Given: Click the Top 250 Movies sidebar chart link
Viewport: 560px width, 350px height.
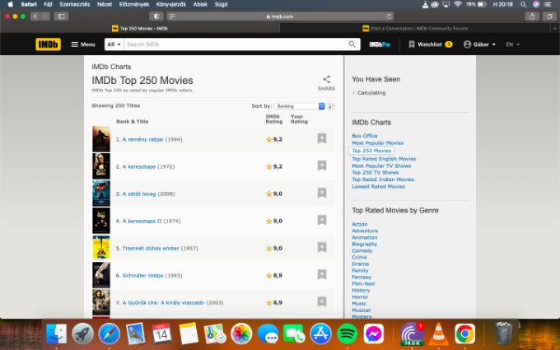Looking at the screenshot, I should pyautogui.click(x=371, y=151).
